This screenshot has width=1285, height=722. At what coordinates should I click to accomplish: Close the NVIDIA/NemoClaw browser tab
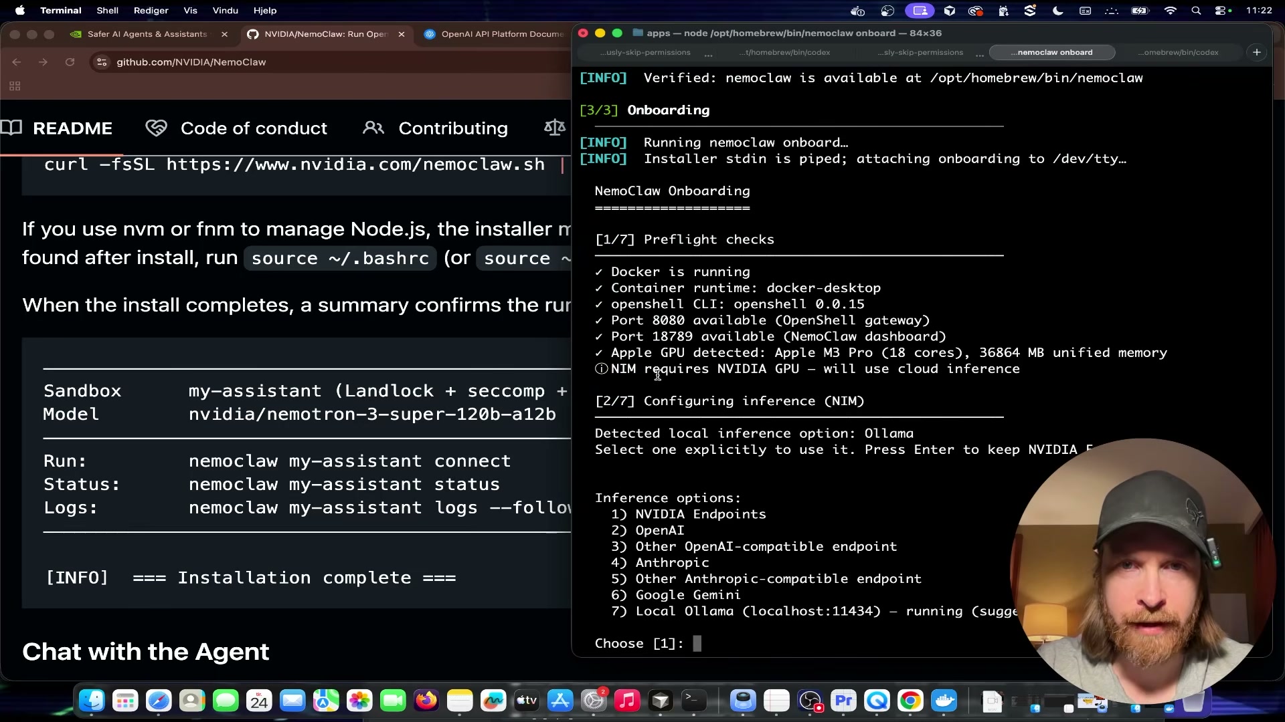pos(402,34)
